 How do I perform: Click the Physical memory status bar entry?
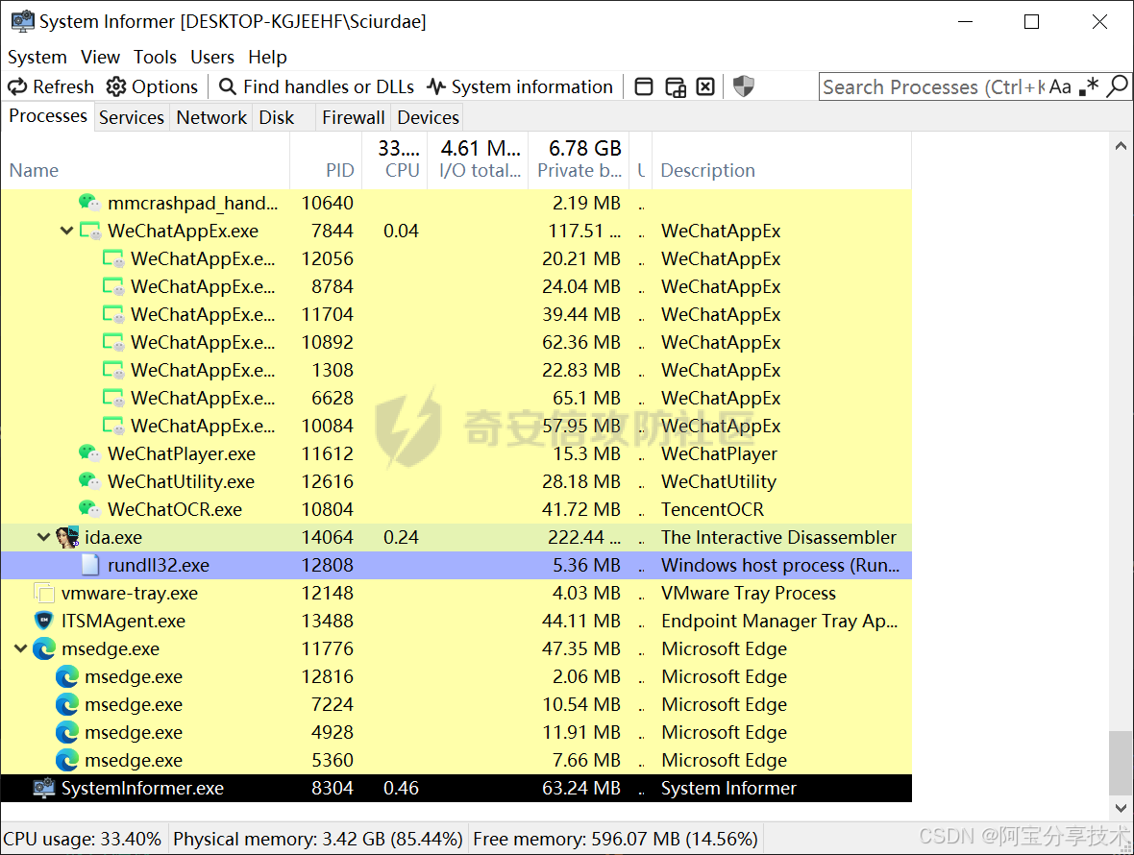click(317, 839)
